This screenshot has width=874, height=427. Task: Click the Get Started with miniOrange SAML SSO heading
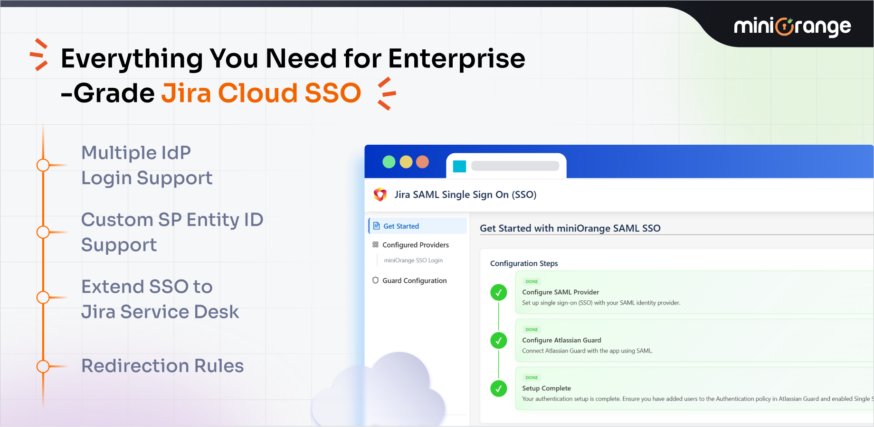(570, 228)
